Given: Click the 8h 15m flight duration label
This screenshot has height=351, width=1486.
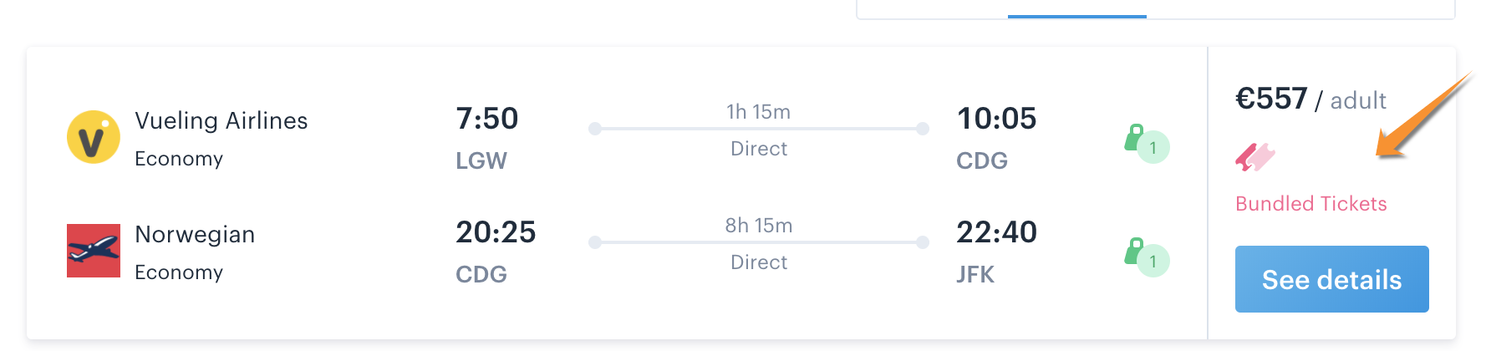Looking at the screenshot, I should click(x=759, y=226).
